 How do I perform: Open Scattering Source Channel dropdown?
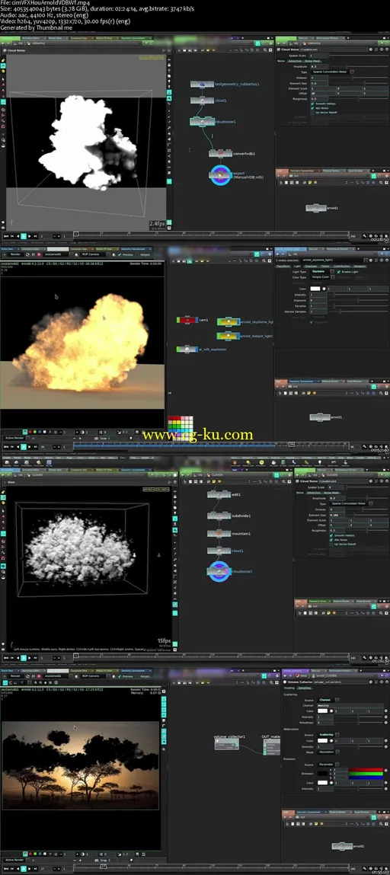327,700
